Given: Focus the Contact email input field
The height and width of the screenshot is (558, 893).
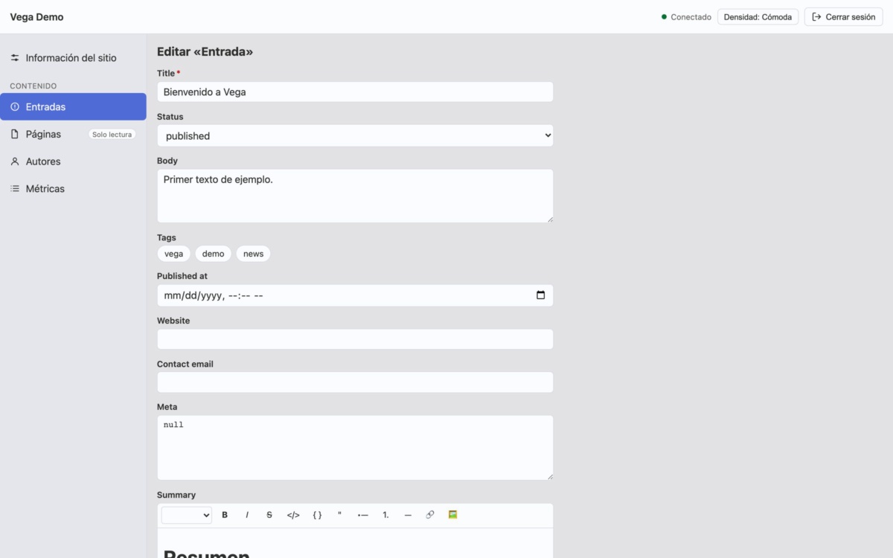Looking at the screenshot, I should pos(355,382).
